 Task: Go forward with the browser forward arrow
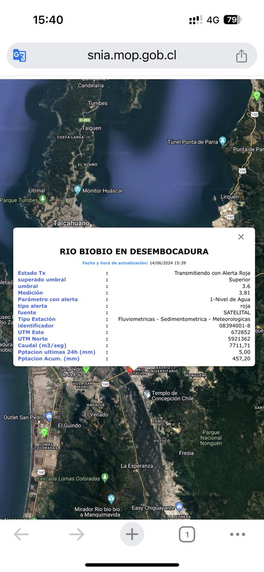click(77, 535)
